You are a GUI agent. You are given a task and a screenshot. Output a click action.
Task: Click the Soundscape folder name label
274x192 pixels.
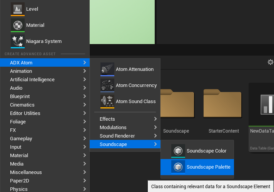(176, 131)
